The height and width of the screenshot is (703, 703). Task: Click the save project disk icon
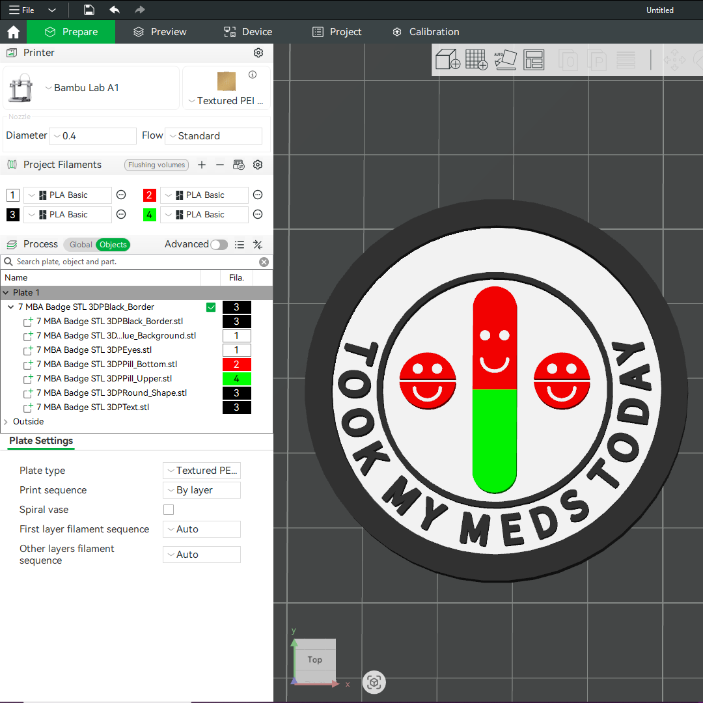pos(89,10)
